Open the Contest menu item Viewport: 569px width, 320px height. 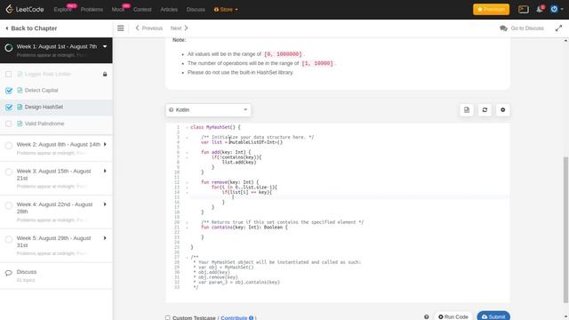coord(142,10)
